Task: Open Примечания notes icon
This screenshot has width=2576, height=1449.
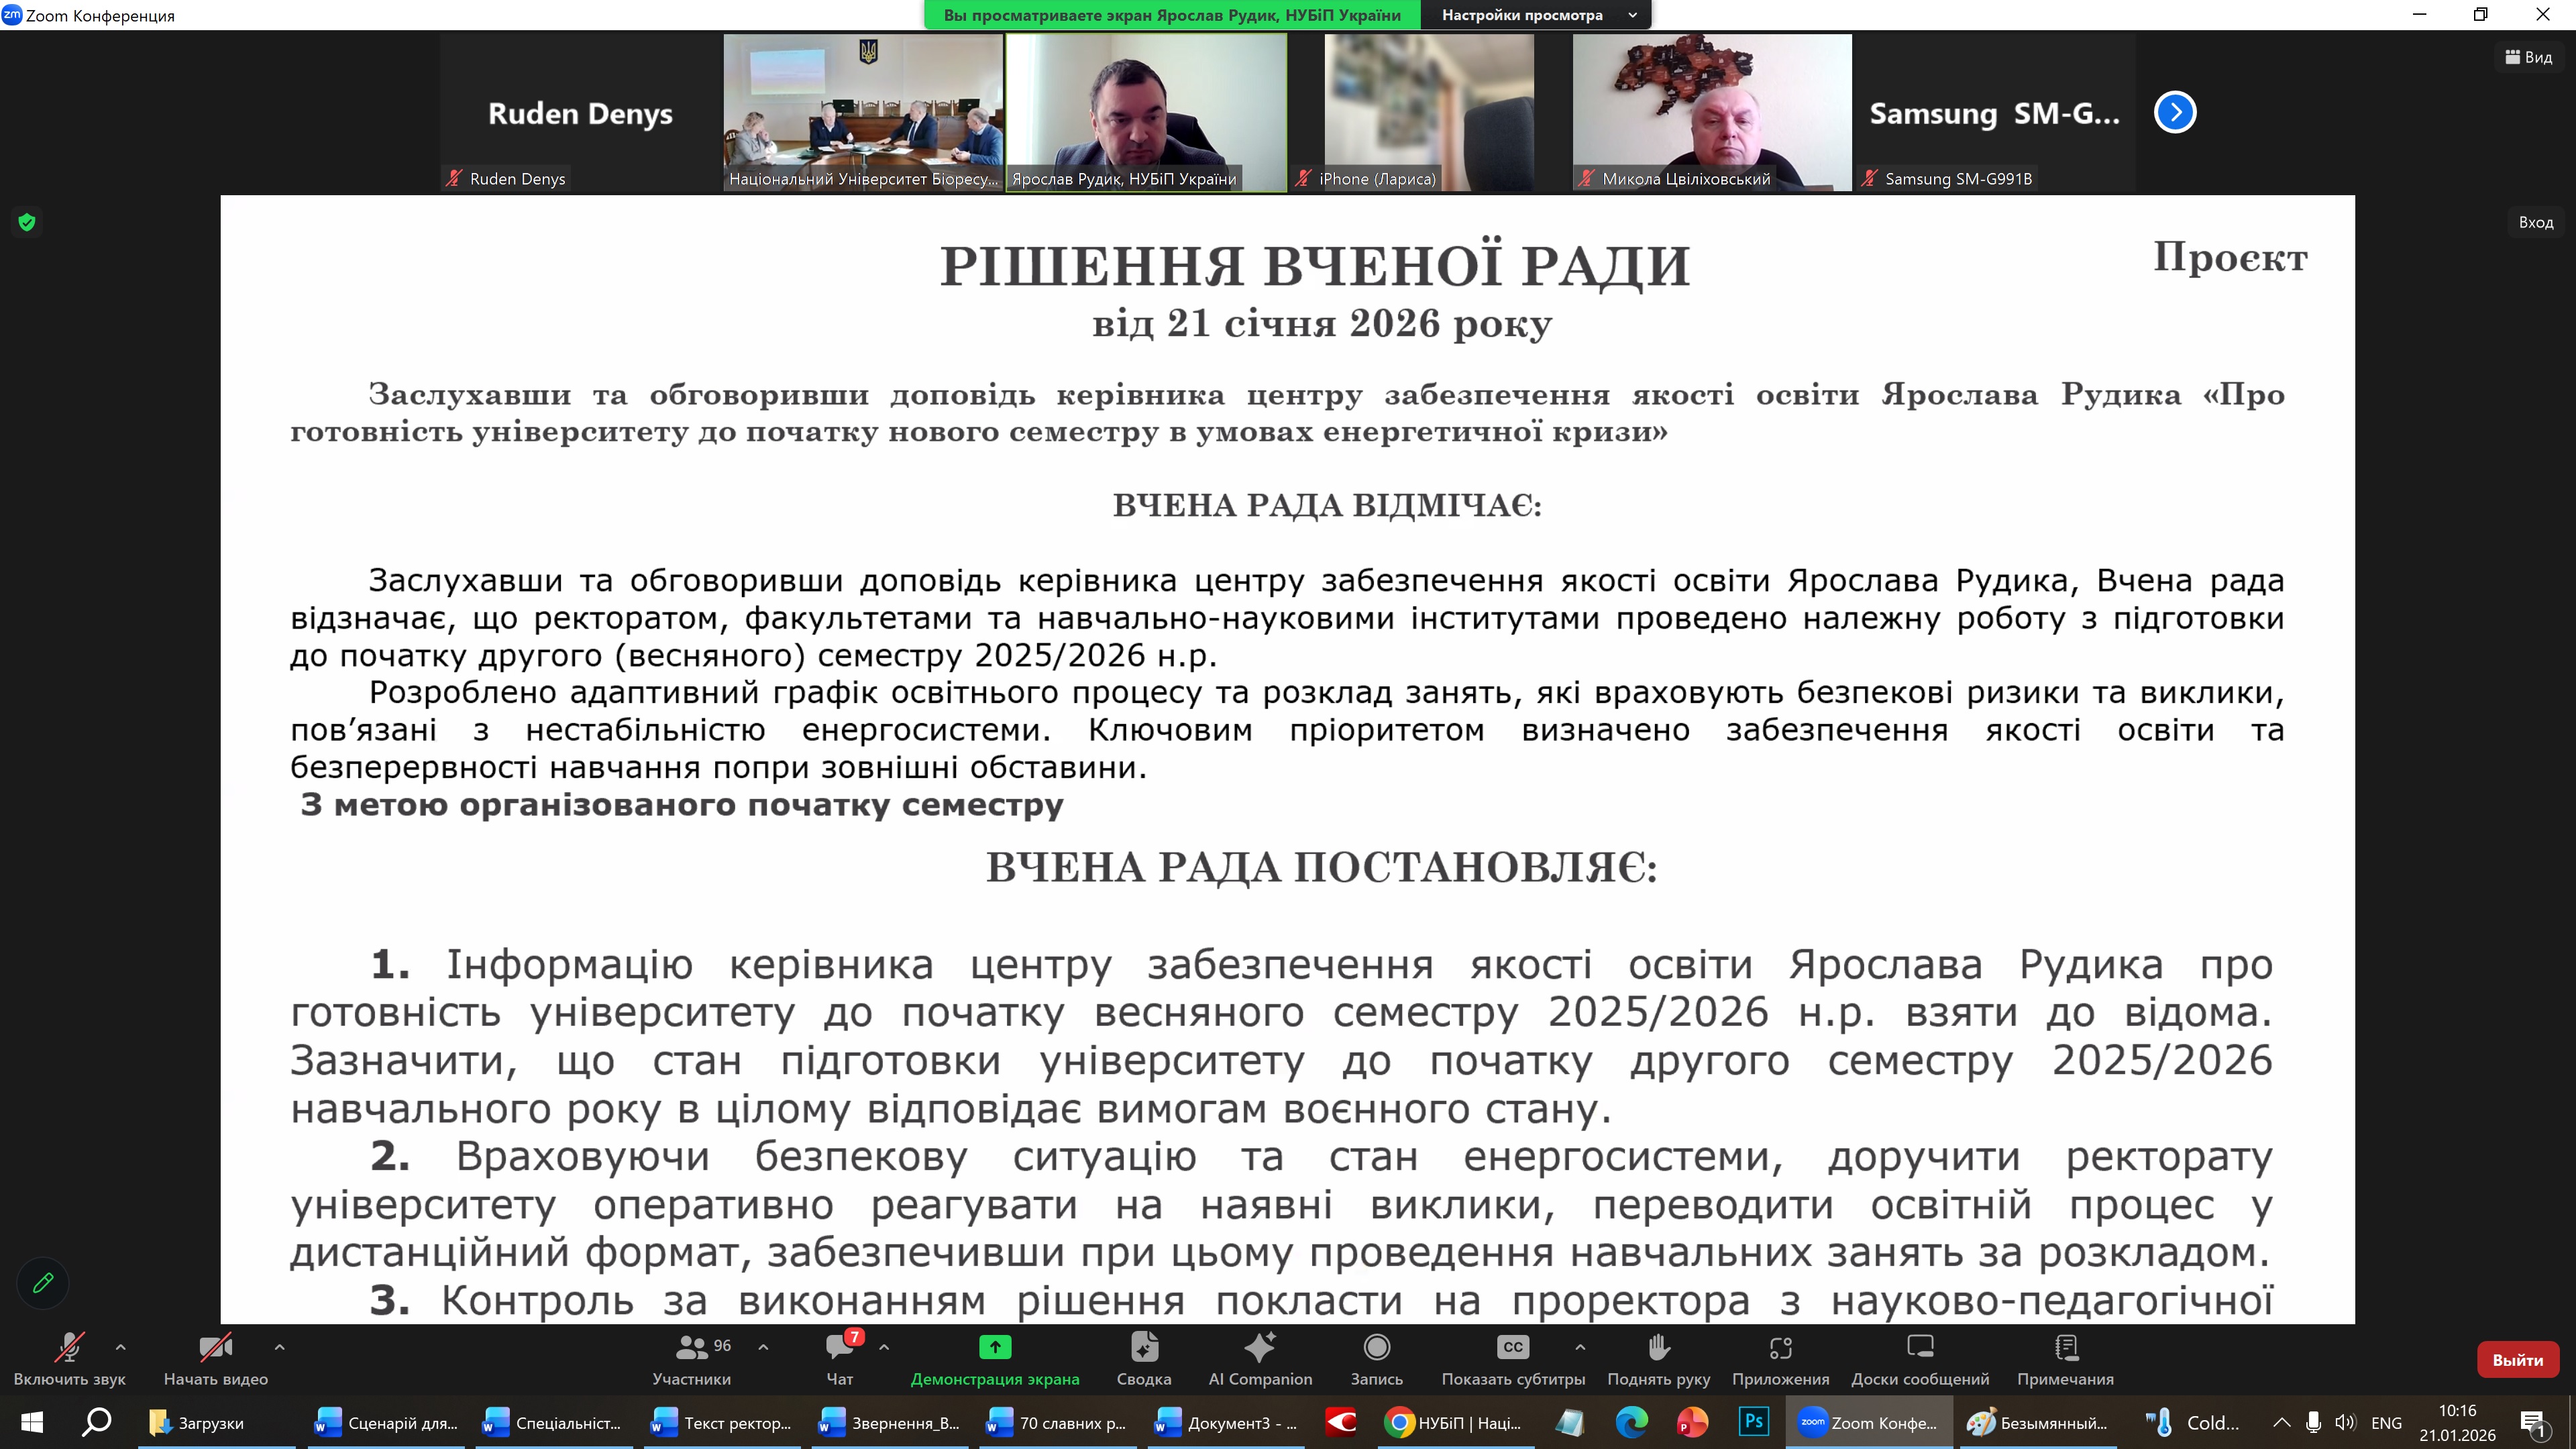Action: point(2064,1348)
